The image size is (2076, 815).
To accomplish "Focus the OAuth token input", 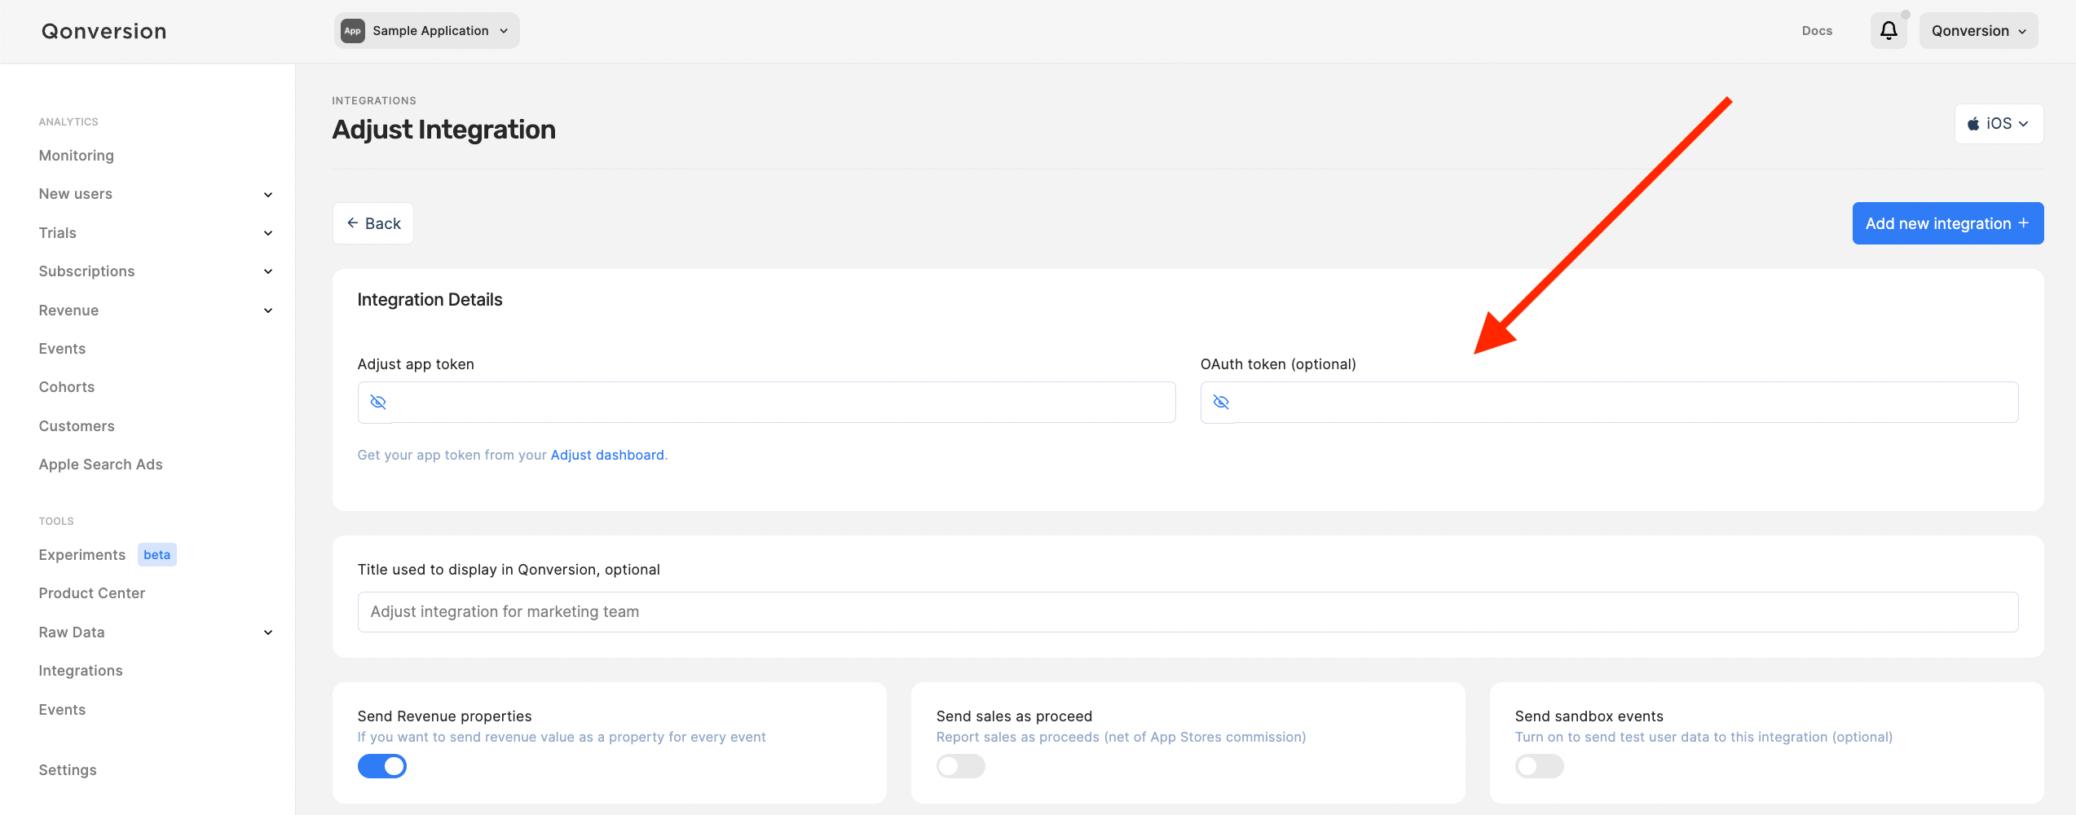I will pyautogui.click(x=1610, y=402).
